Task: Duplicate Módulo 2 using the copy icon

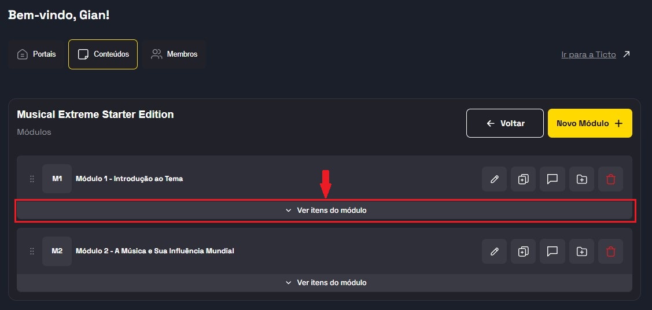Action: [523, 252]
